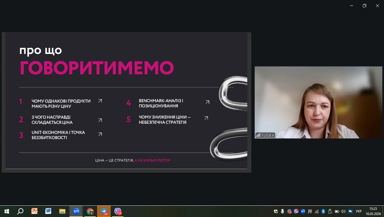This screenshot has height=217, width=384.
Task: Click the slide heading 'ГОВОРИТИМЕМО'
Action: tap(97, 68)
